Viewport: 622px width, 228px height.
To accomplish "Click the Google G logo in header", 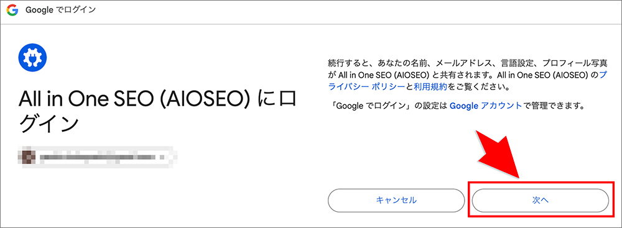I will point(12,11).
